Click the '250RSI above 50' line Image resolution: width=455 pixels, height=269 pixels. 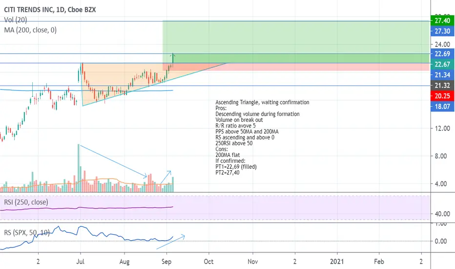[234, 143]
